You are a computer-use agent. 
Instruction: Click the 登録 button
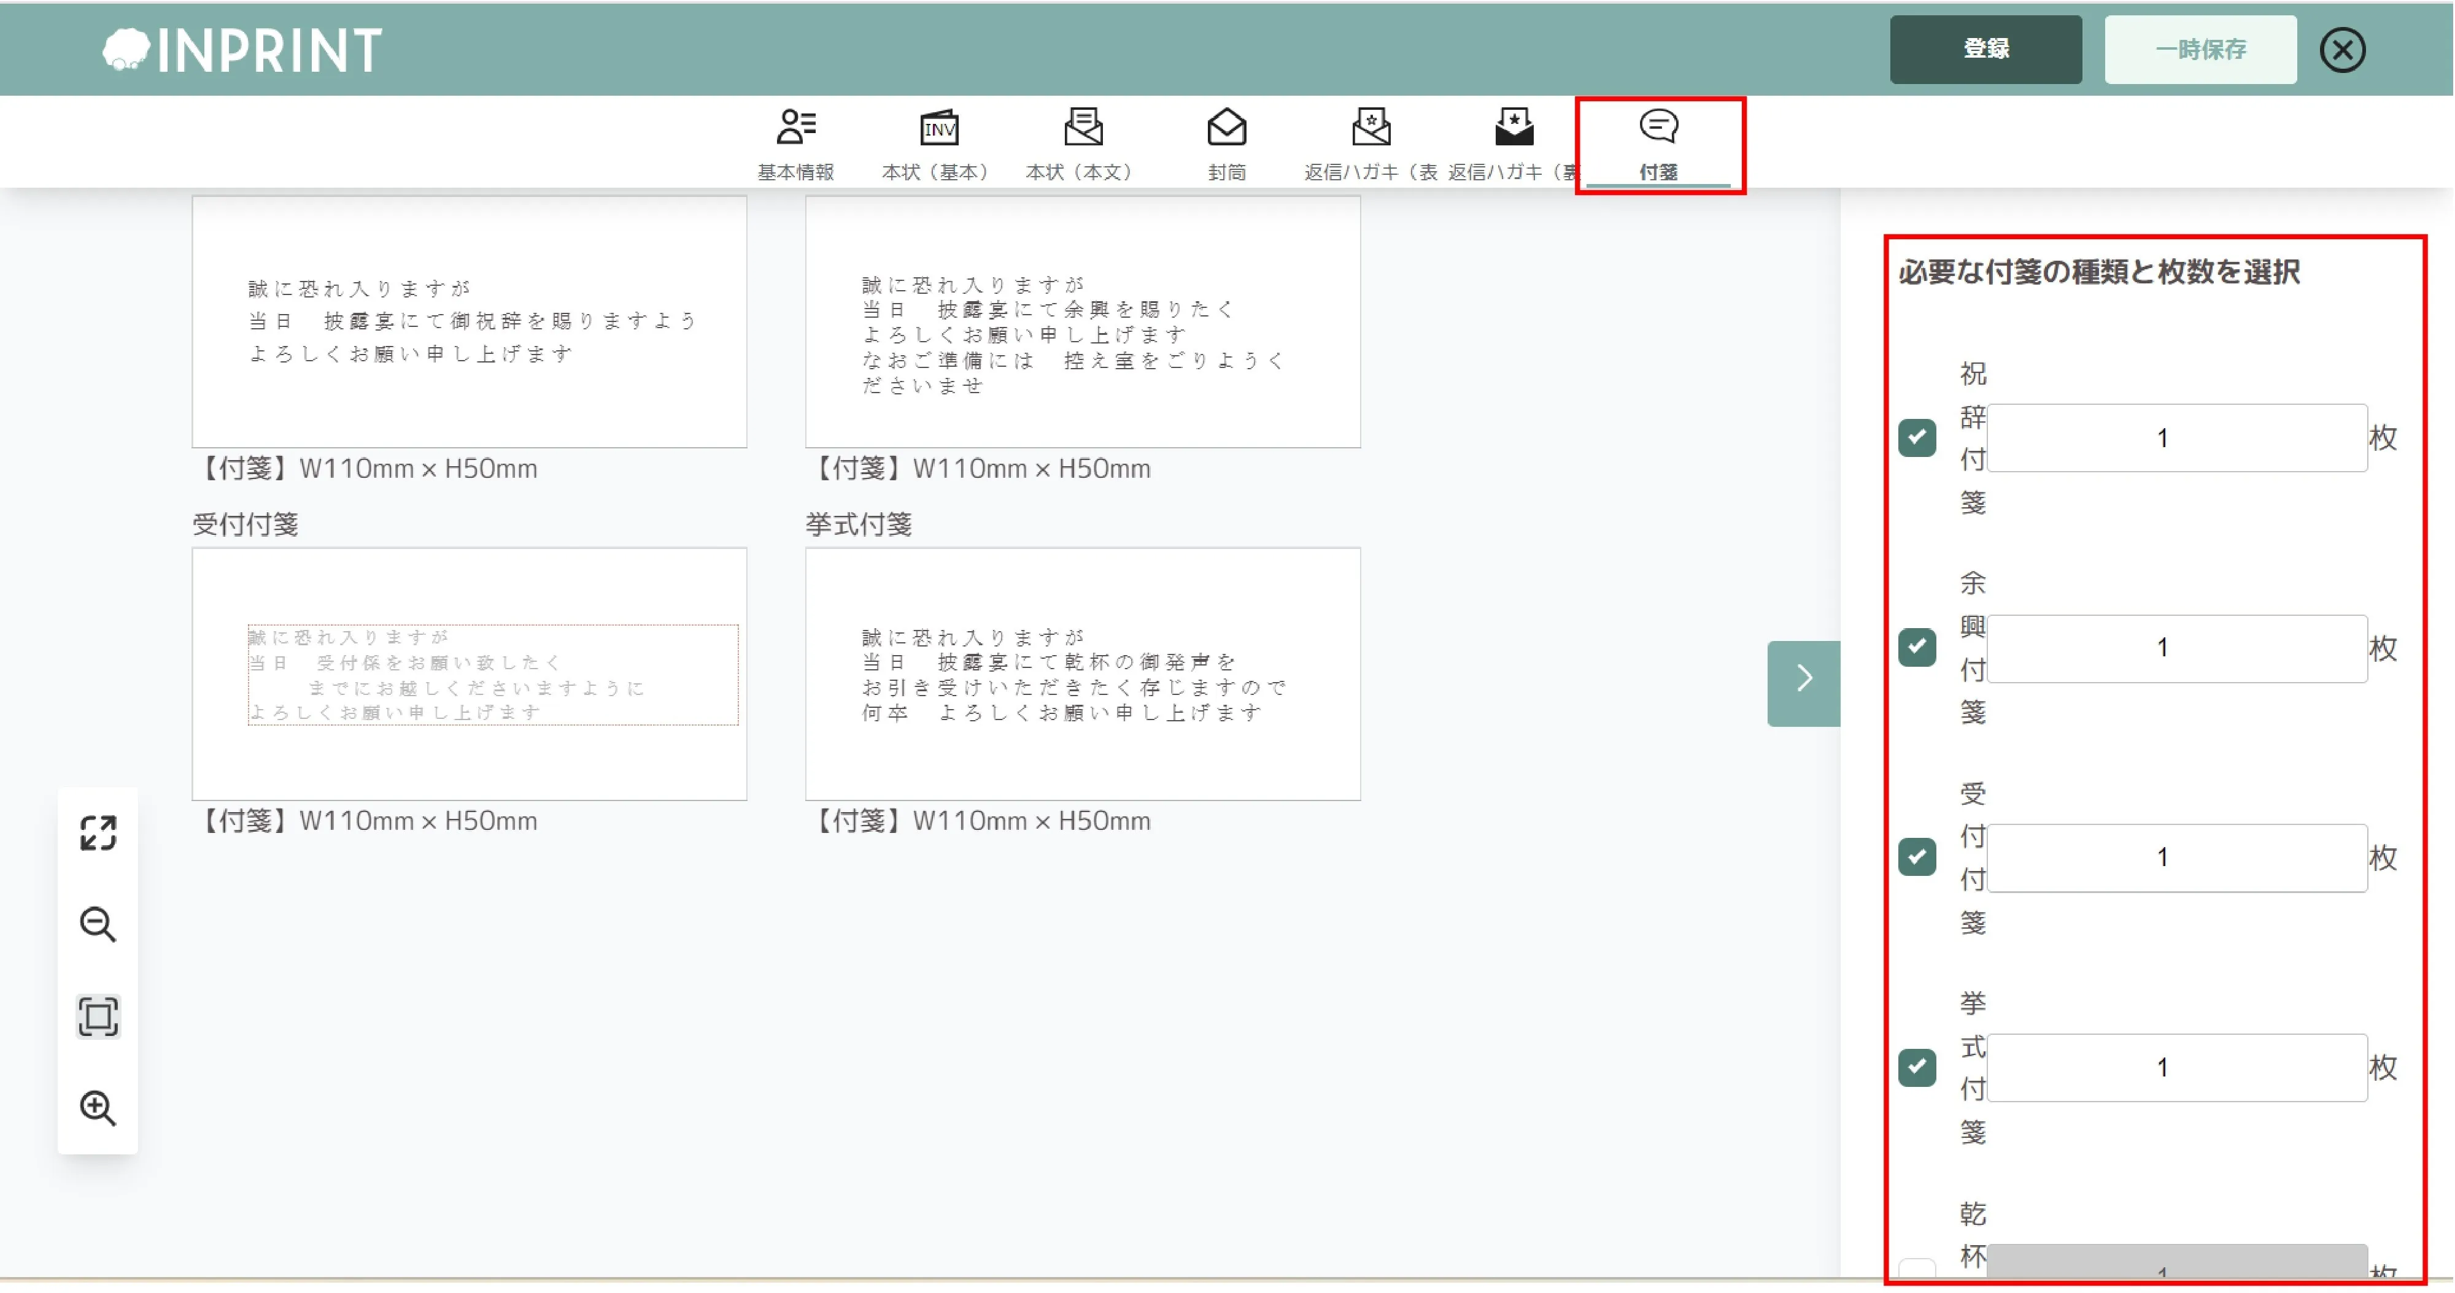coord(1985,50)
